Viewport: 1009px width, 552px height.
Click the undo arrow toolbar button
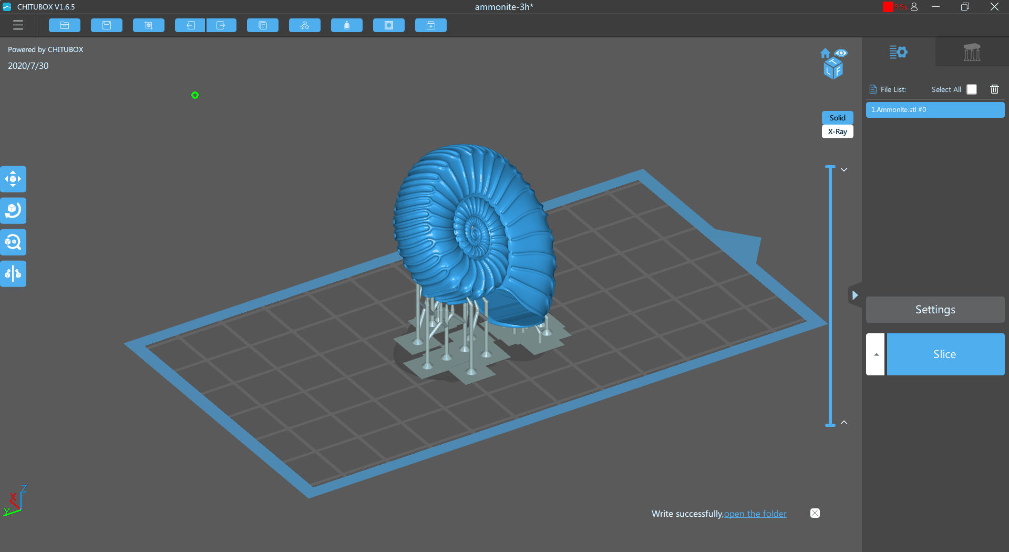[190, 25]
